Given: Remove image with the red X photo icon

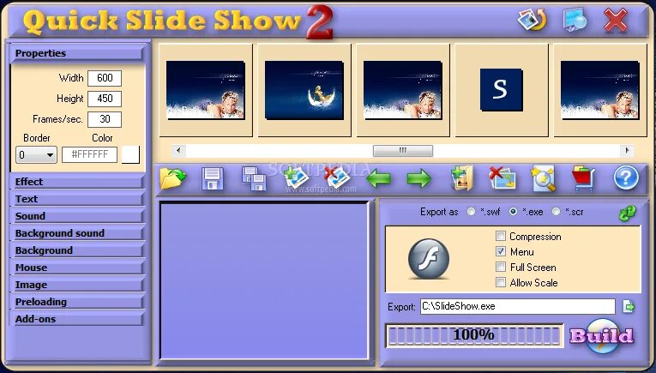Looking at the screenshot, I should click(x=337, y=178).
